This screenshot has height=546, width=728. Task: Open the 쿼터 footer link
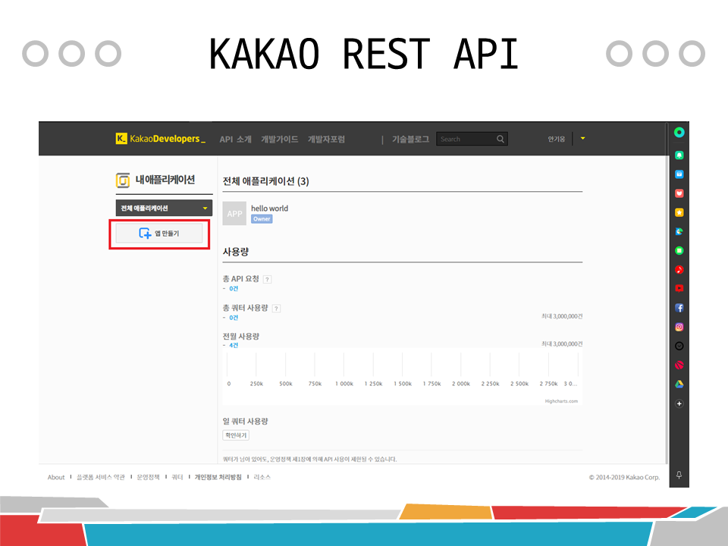[177, 477]
